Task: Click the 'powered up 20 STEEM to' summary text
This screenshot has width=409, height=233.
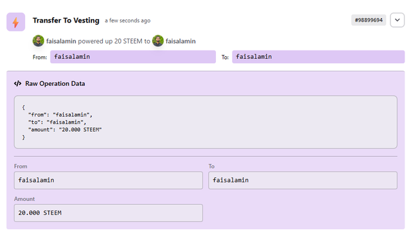Action: [114, 41]
